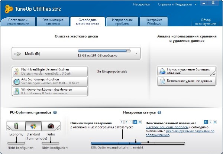Open the Настройки menu
223x154 pixels.
141,4
